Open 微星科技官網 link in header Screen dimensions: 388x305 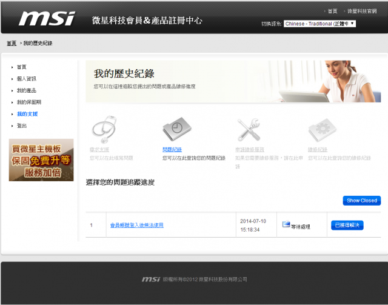click(x=362, y=11)
